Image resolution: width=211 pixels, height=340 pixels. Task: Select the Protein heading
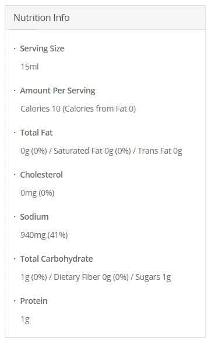point(34,301)
